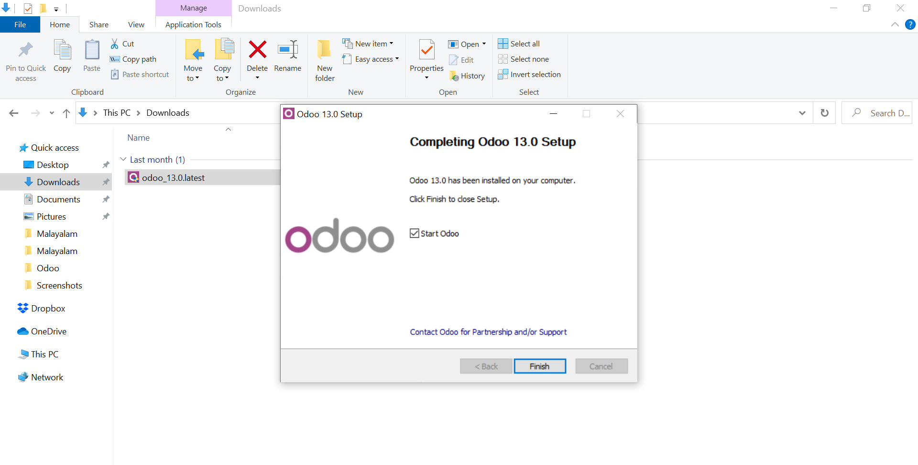Open the File menu tab
Viewport: 918px width, 465px height.
20,25
